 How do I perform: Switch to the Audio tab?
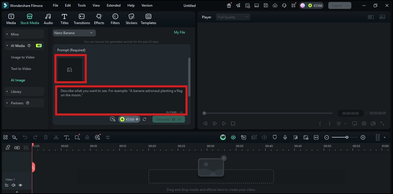point(48,19)
